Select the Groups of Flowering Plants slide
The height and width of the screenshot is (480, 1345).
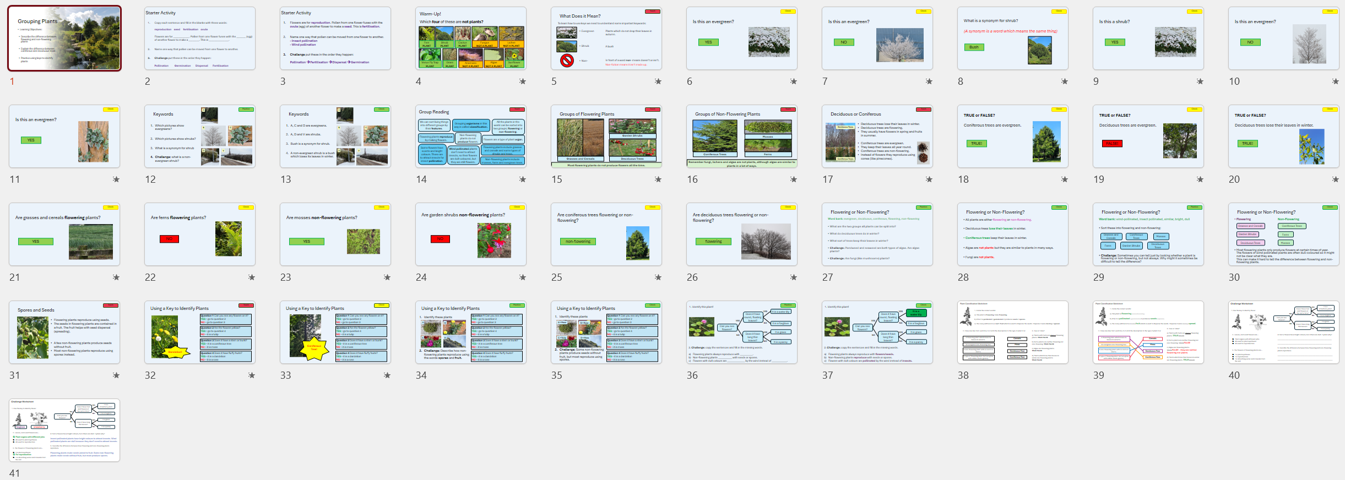(x=606, y=137)
